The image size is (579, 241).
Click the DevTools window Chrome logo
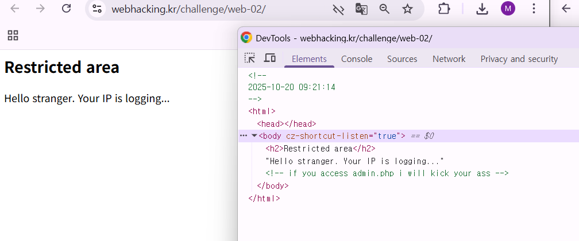point(246,38)
